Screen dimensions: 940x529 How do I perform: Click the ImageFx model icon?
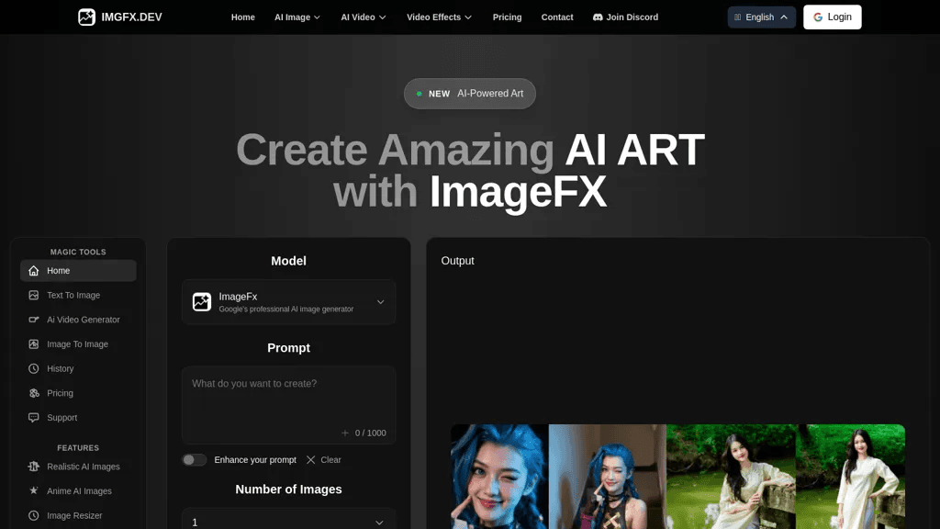tap(202, 301)
